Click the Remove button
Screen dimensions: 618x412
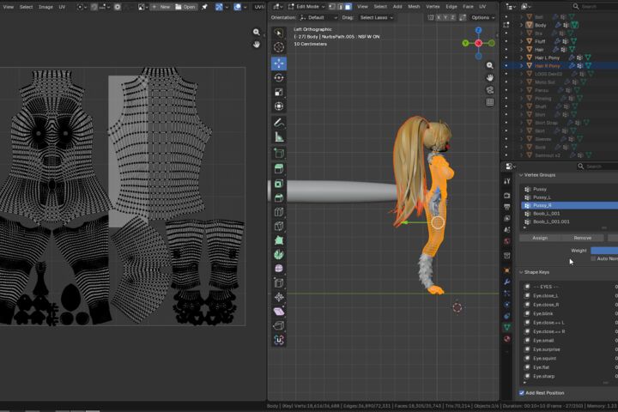583,238
